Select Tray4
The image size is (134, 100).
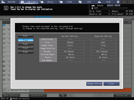(26, 48)
